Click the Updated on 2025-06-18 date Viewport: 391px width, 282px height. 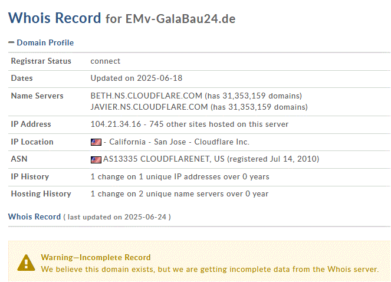pos(136,78)
